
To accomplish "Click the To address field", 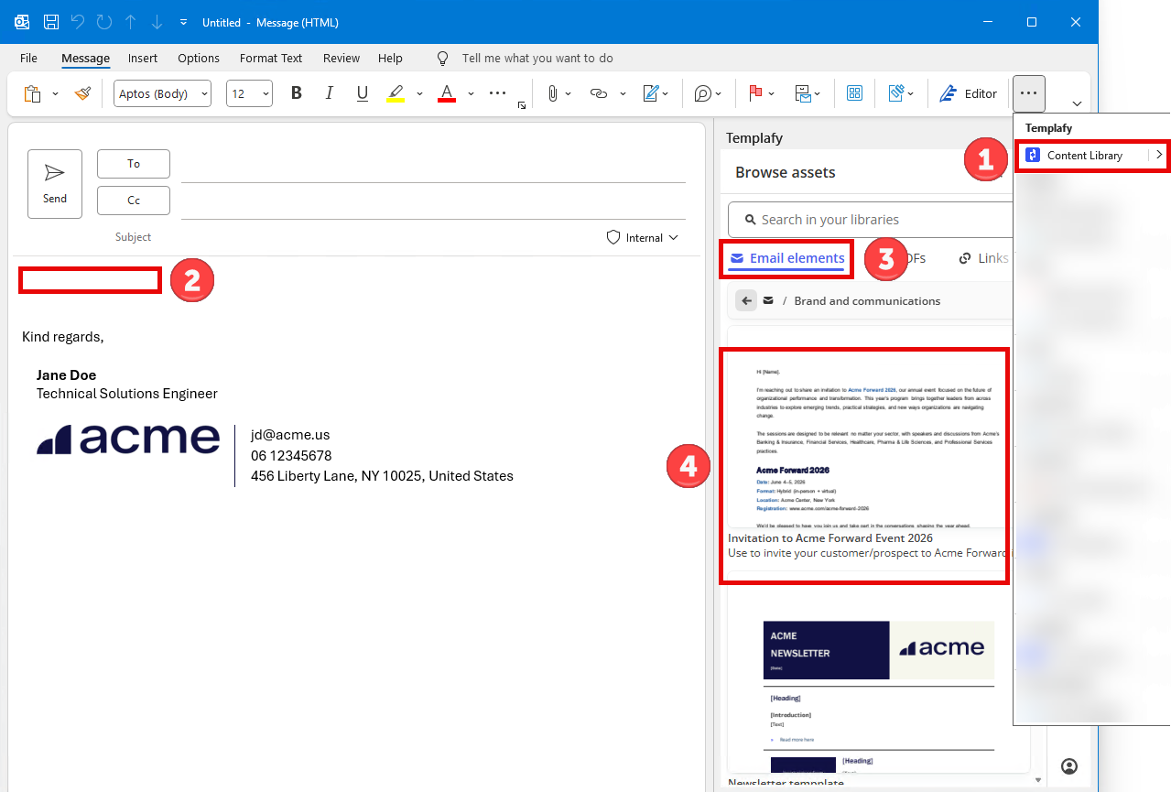I will click(433, 166).
